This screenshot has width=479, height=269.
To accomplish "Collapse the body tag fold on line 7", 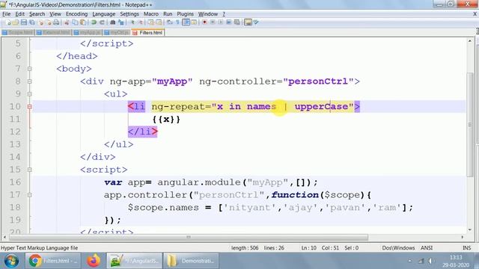I will pos(30,69).
